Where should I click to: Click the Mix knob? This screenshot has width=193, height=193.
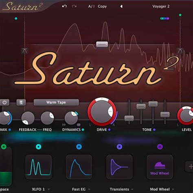click(5, 118)
